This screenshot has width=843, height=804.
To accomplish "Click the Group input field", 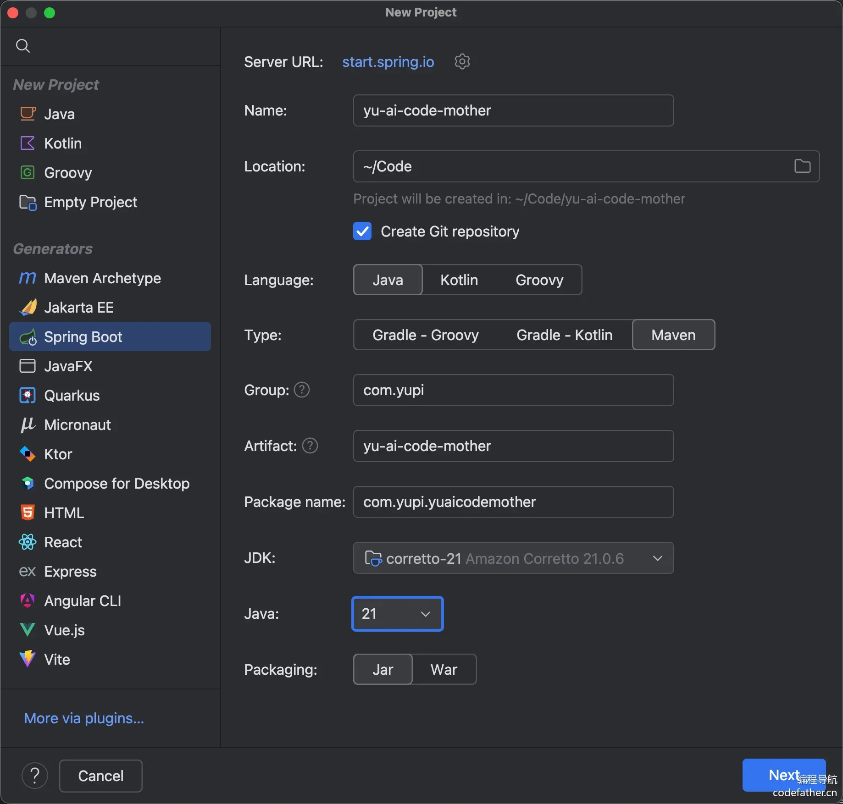I will coord(513,390).
